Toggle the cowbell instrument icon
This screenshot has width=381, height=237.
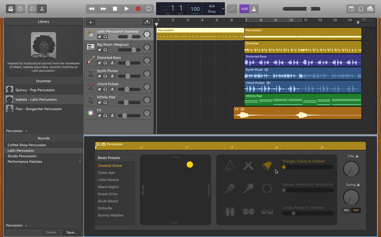[x=267, y=165]
